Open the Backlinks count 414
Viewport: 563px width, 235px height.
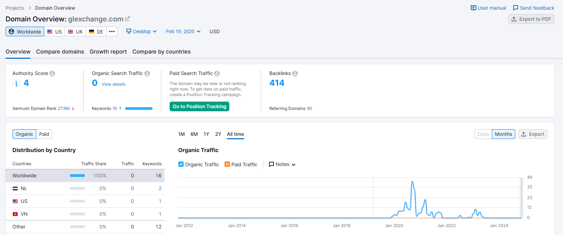(x=277, y=83)
